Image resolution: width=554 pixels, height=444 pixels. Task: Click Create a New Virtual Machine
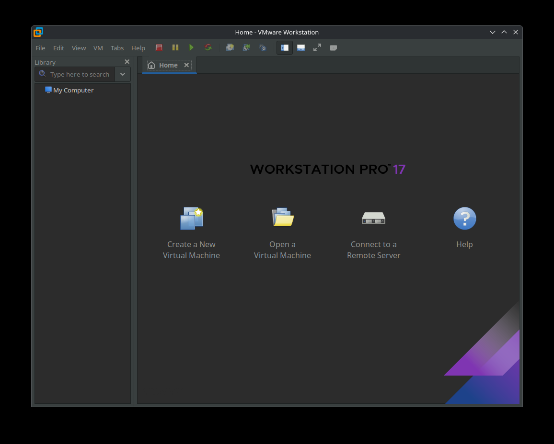point(192,233)
